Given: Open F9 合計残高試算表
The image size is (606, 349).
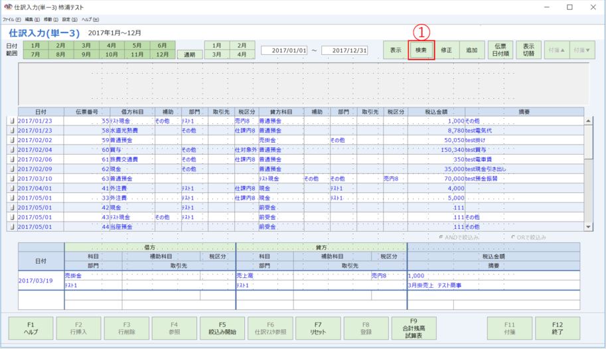Looking at the screenshot, I should coord(414,328).
